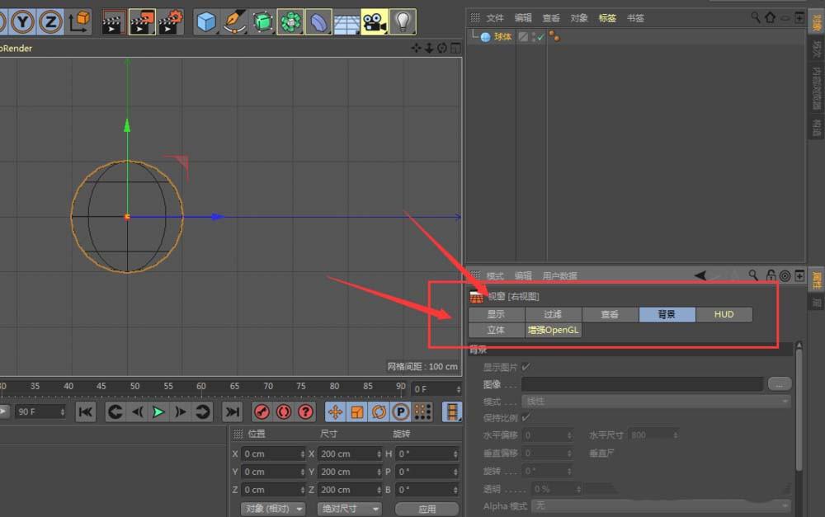The image size is (825, 517).
Task: Uncheck the 显示图片 checkbox
Action: (x=525, y=366)
